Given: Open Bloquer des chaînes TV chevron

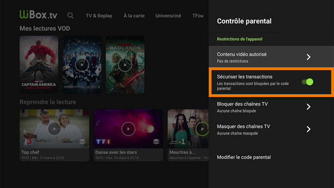Looking at the screenshot, I should [308, 107].
